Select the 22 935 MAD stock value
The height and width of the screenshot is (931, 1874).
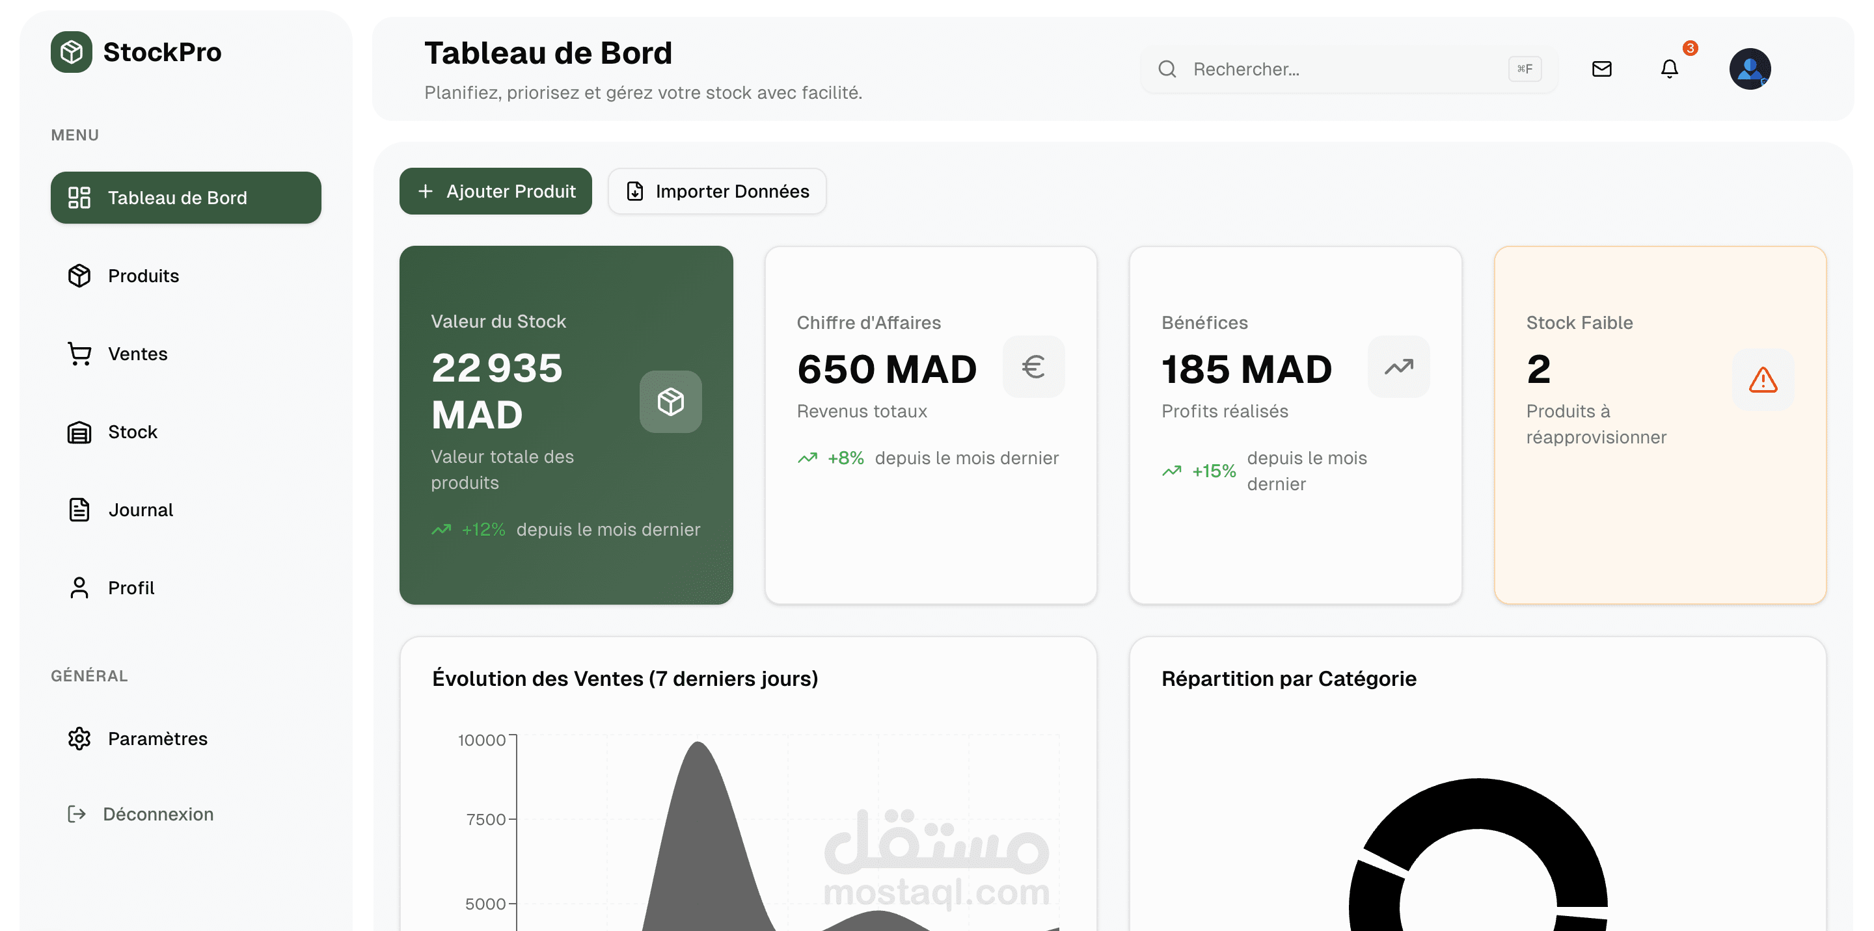(497, 391)
